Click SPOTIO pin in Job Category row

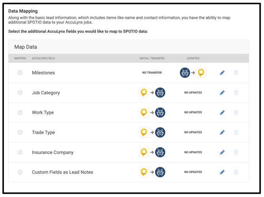pyautogui.click(x=144, y=93)
